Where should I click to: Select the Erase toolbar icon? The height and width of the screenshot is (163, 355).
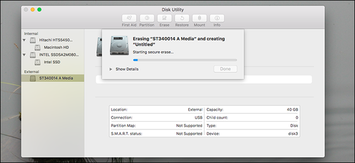[164, 18]
